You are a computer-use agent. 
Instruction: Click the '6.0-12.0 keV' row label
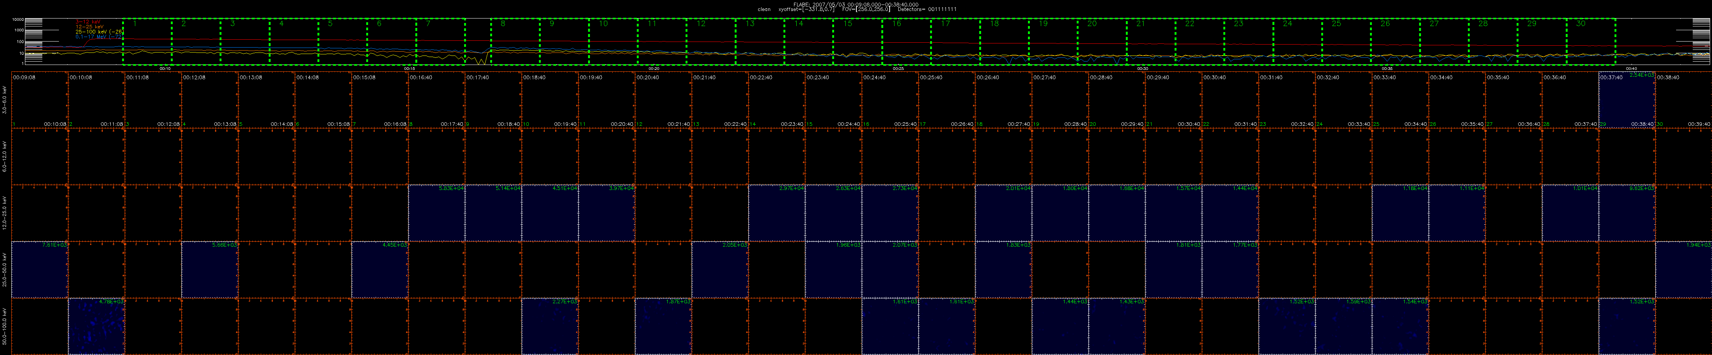point(5,157)
